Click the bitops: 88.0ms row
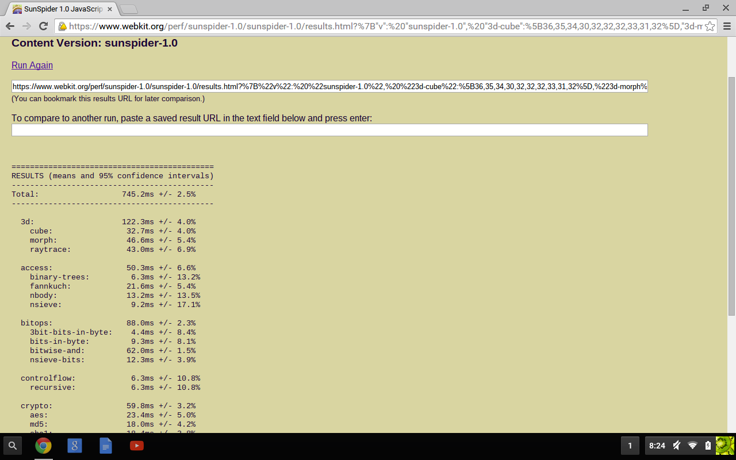This screenshot has width=736, height=460. click(x=108, y=323)
